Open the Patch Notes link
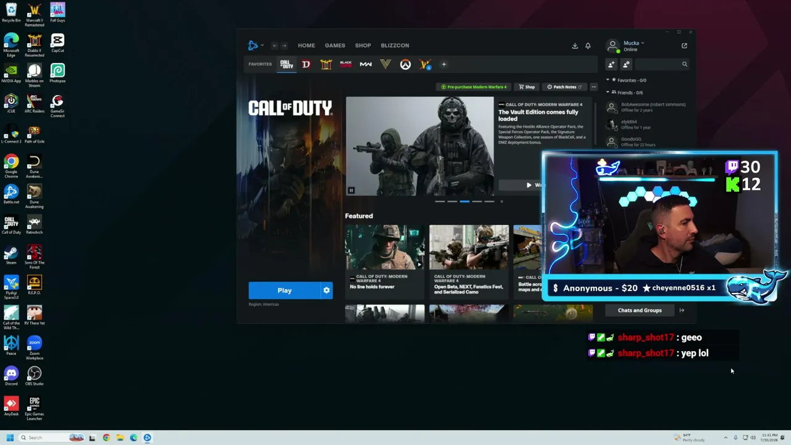Image resolution: width=791 pixels, height=445 pixels. point(565,87)
